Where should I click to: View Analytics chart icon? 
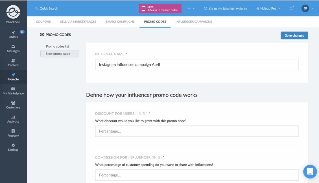(13, 117)
